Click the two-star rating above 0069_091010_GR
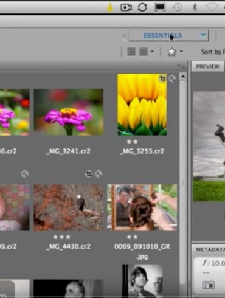The height and width of the screenshot is (298, 225). point(132,237)
